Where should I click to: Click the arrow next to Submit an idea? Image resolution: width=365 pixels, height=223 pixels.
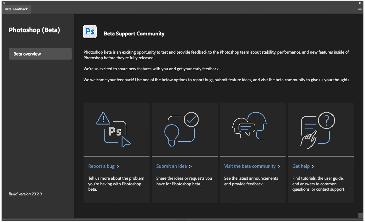pos(190,167)
